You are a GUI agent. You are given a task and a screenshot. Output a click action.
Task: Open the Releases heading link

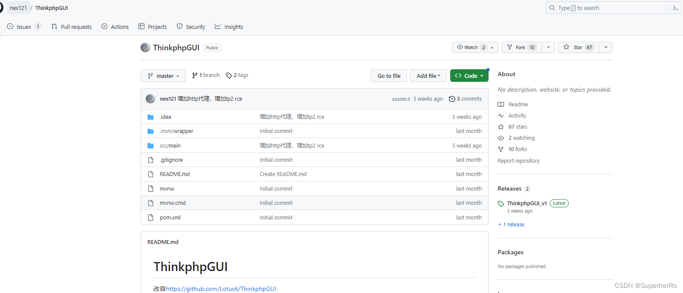point(514,189)
